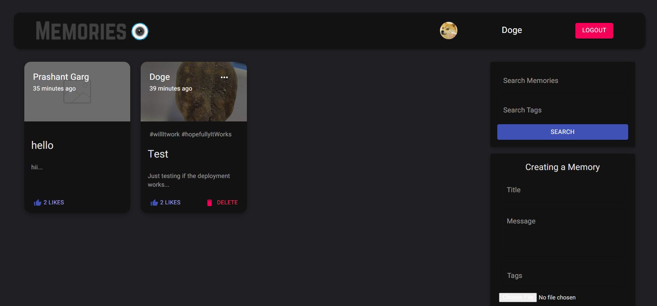Focus the Search Tags field

point(562,110)
